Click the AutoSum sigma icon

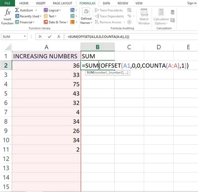pyautogui.click(x=17, y=10)
